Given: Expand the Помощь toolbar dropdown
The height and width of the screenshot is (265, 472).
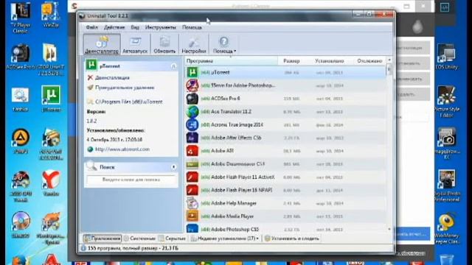Looking at the screenshot, I should [224, 44].
